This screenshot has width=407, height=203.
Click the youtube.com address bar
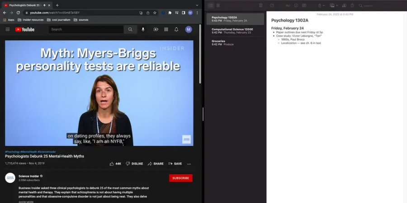tap(80, 13)
